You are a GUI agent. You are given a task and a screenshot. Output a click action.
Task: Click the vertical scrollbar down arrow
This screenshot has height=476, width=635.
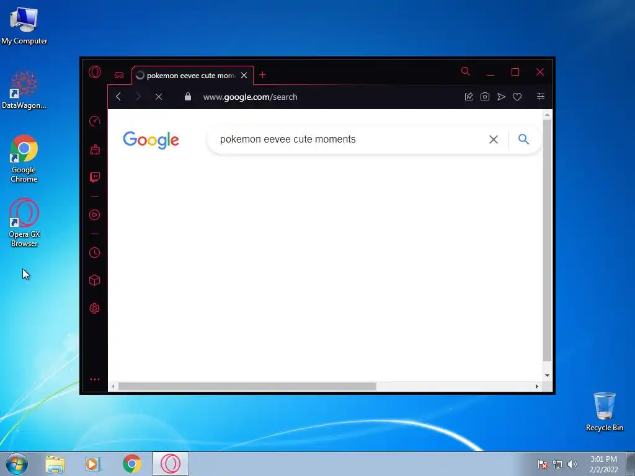547,375
